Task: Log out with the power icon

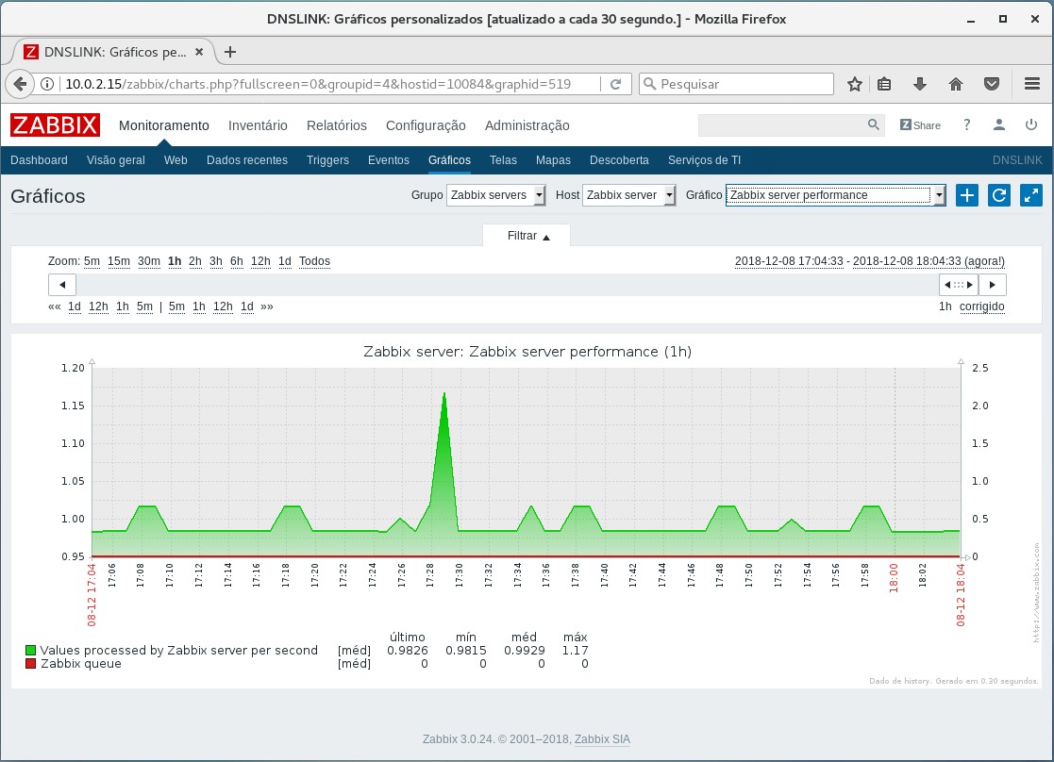Action: (1031, 125)
